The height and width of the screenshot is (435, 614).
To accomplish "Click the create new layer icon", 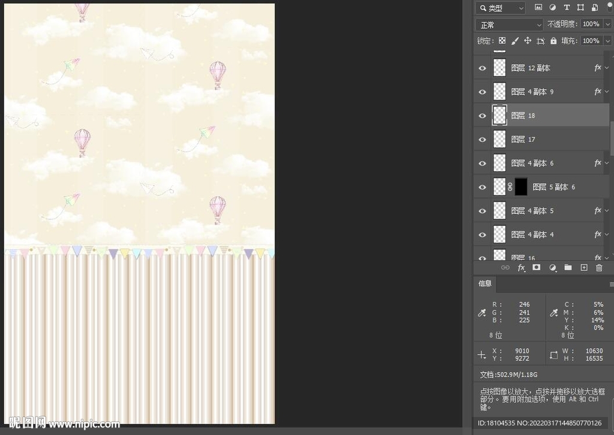I will 583,268.
